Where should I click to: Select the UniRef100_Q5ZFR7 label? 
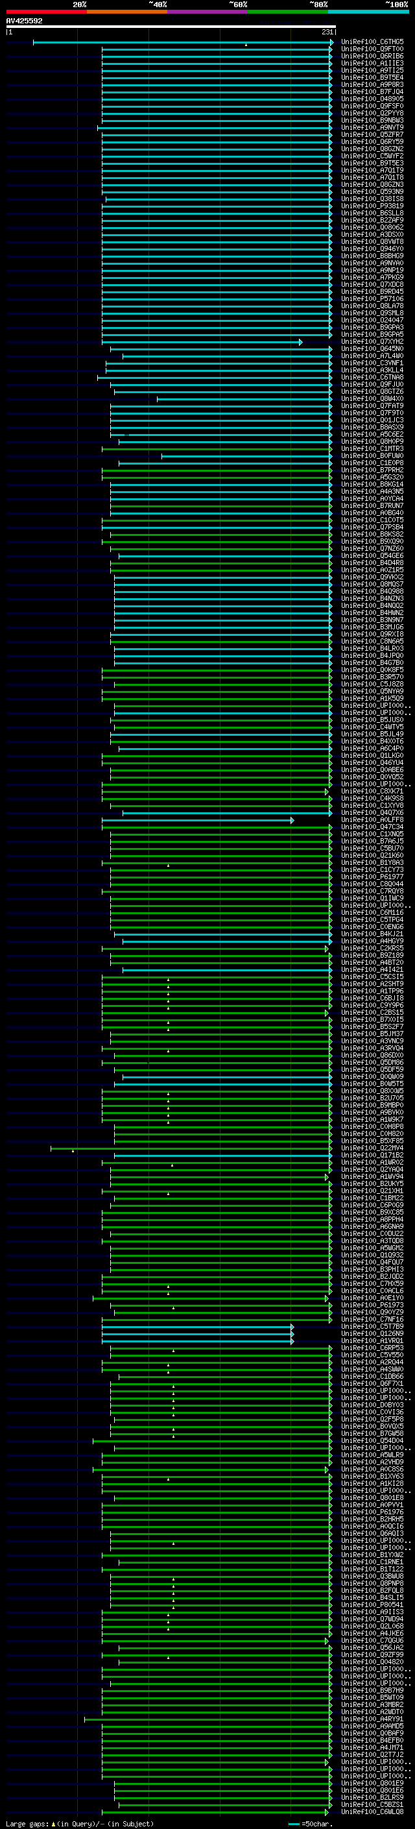coord(372,135)
